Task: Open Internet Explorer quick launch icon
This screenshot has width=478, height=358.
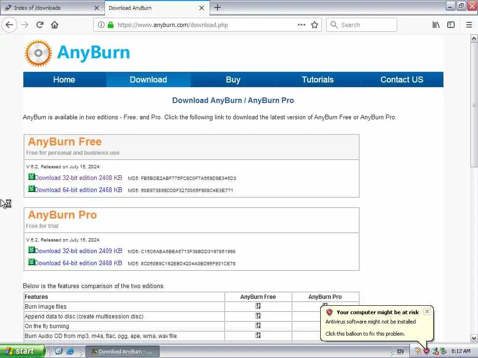Action: click(x=70, y=351)
